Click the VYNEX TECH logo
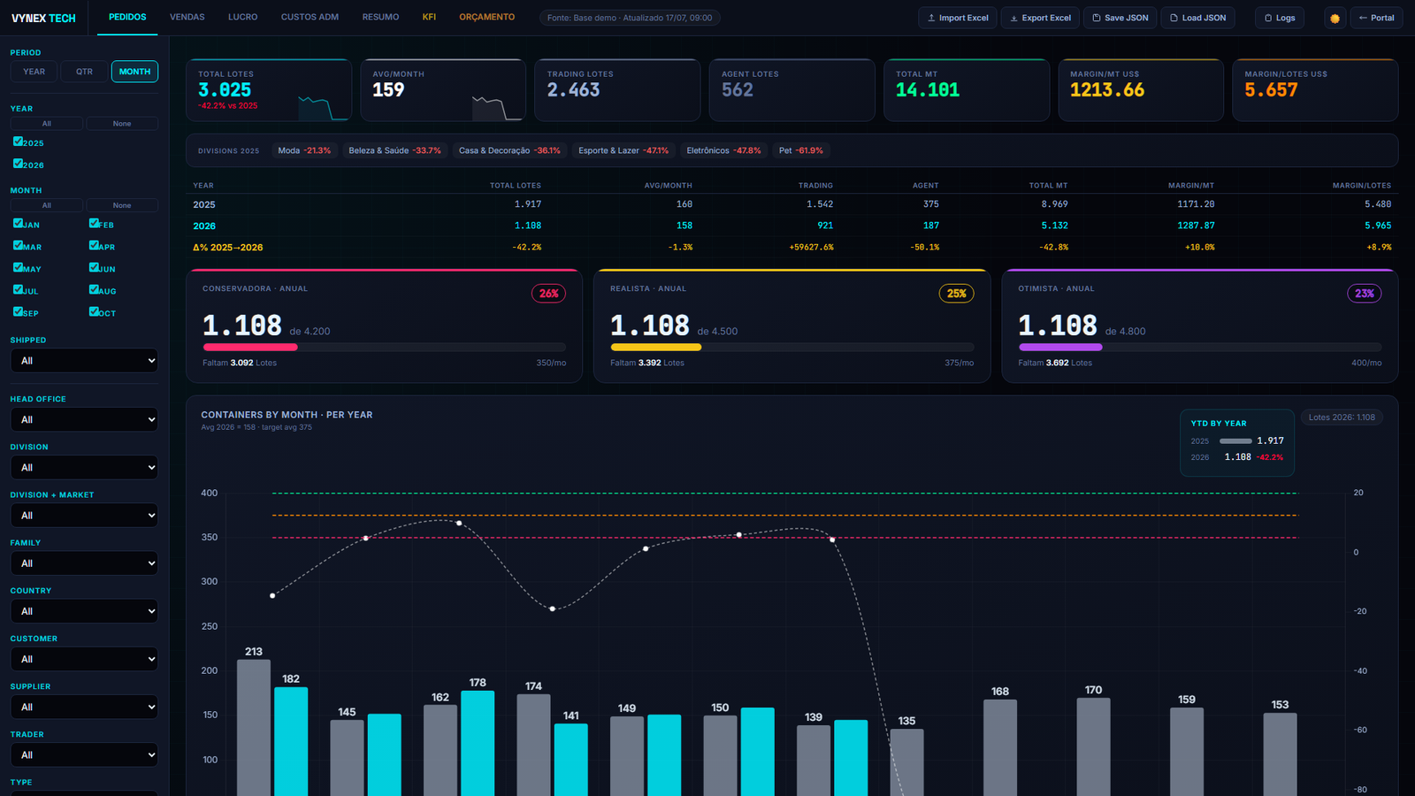Image resolution: width=1415 pixels, height=796 pixels. tap(43, 18)
